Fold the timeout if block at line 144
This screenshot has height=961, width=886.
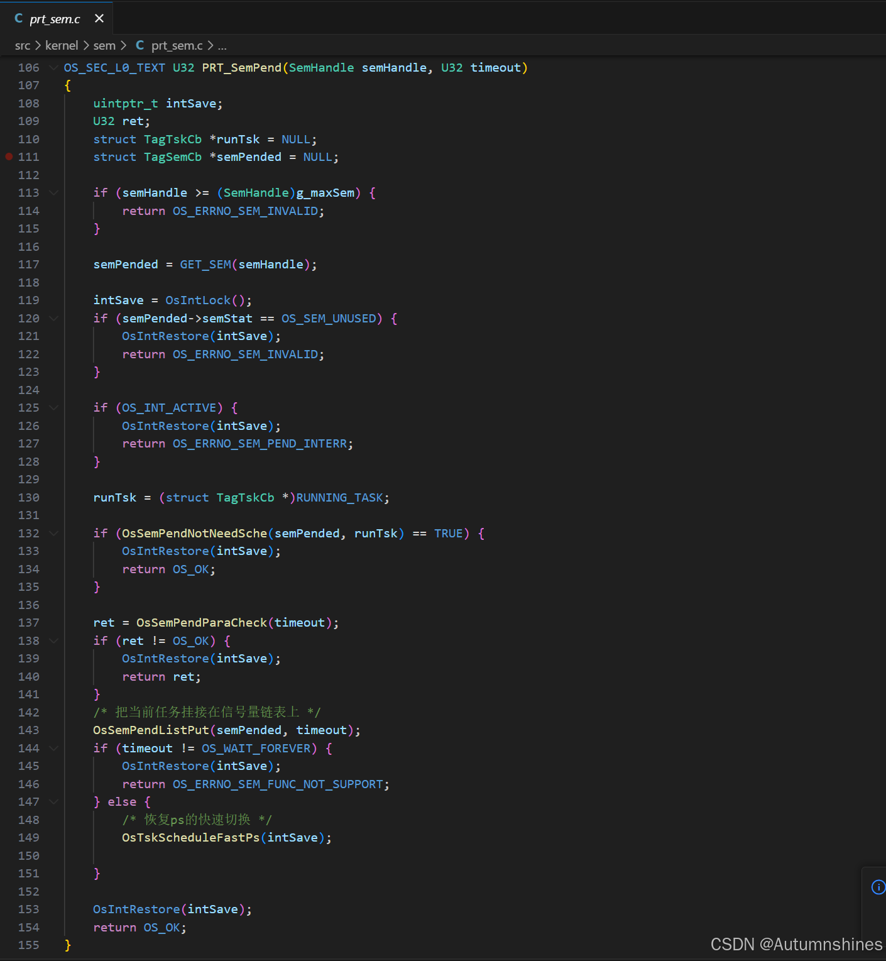coord(53,748)
